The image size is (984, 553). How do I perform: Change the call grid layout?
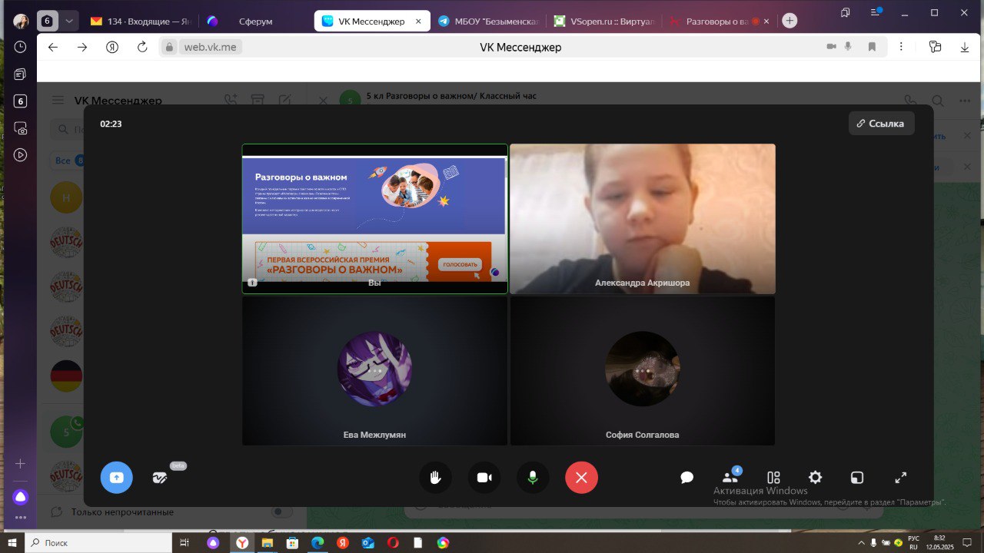[773, 478]
